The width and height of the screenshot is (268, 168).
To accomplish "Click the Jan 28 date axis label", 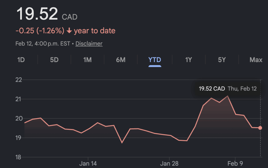I will pyautogui.click(x=169, y=164).
